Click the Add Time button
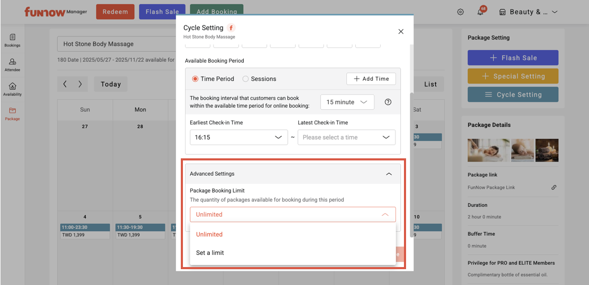 pos(371,79)
